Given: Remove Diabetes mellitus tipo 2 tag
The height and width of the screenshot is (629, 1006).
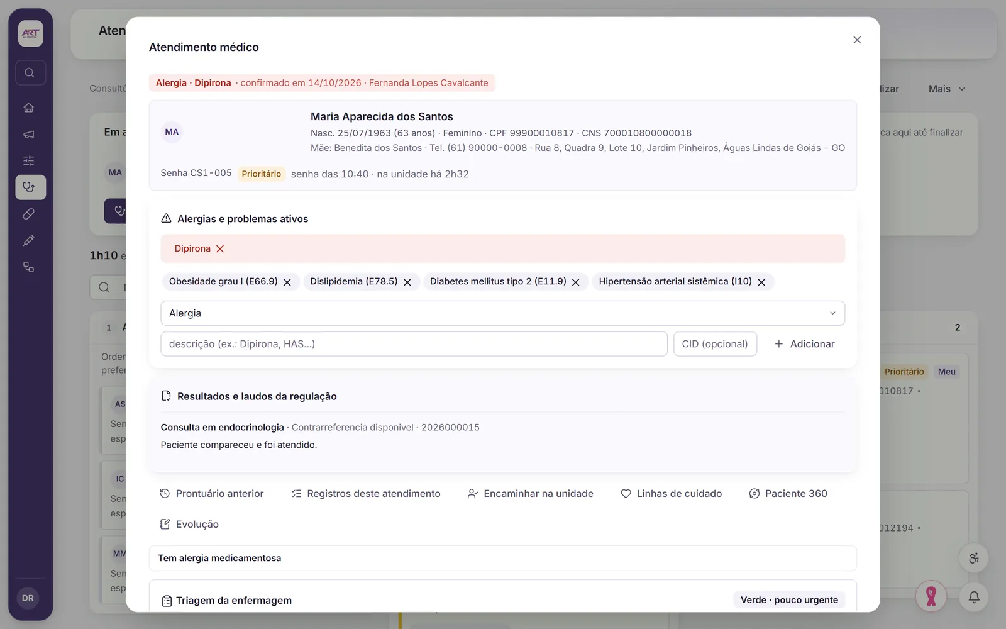Looking at the screenshot, I should pyautogui.click(x=576, y=282).
